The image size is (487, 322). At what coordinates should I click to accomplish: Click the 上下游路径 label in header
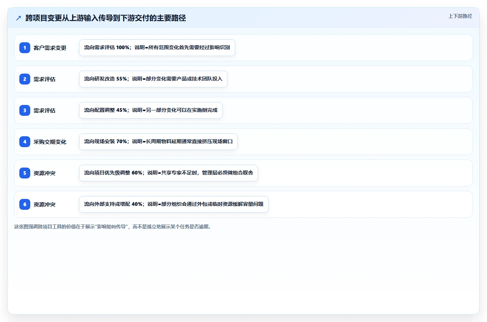pyautogui.click(x=460, y=16)
